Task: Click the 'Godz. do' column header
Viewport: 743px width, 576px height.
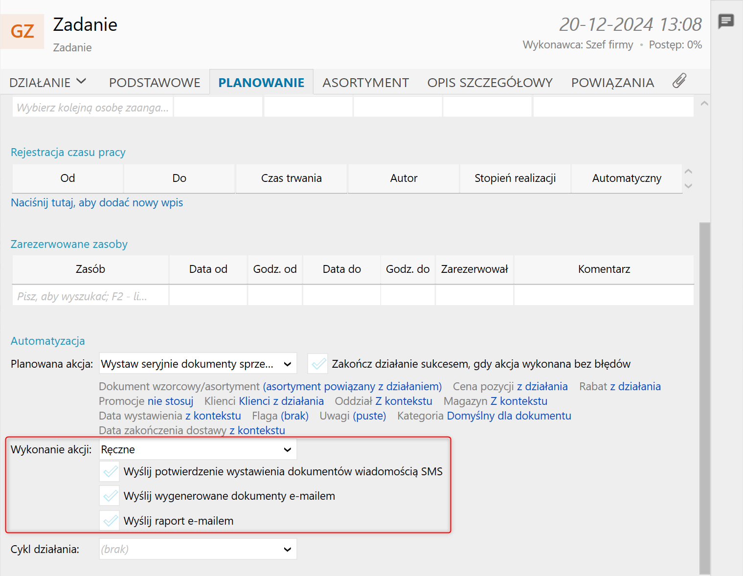Action: coord(407,269)
